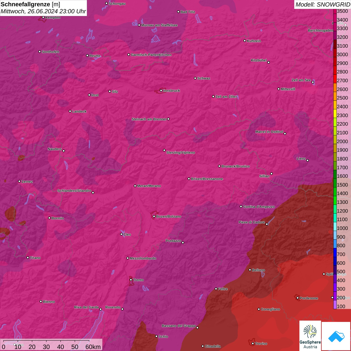The width and height of the screenshot is (351, 351).
Task: Click the Sillian label
Action: (265, 176)
